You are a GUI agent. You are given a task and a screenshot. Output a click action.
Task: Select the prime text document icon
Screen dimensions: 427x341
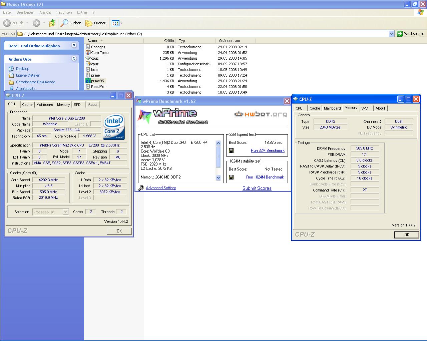88,75
